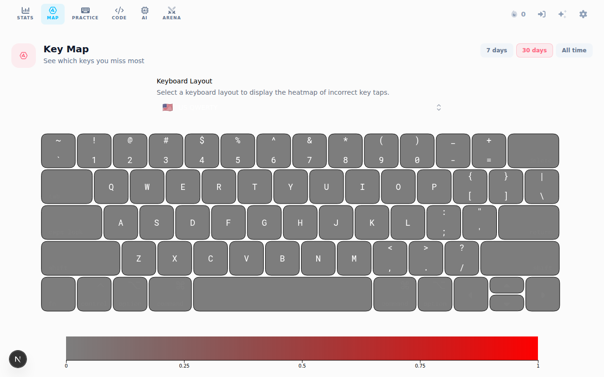This screenshot has width=604, height=377.
Task: Open the Arena crossed-swords icon
Action: tap(172, 10)
